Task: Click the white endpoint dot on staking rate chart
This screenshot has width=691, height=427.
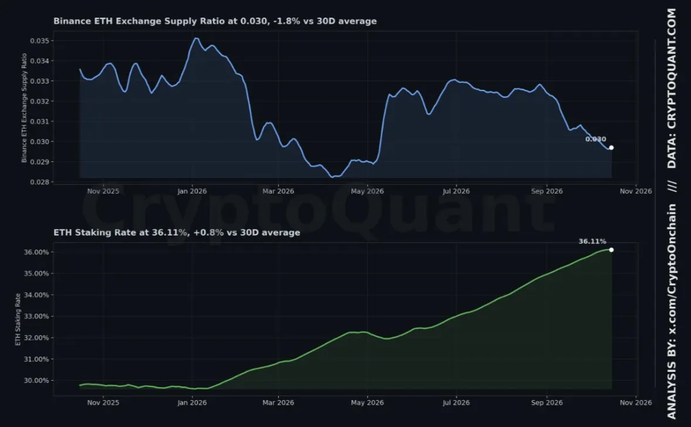Action: [x=611, y=250]
